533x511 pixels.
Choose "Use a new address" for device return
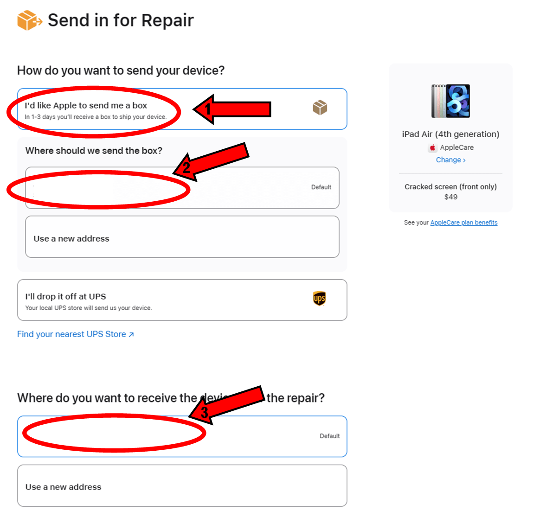tap(182, 486)
